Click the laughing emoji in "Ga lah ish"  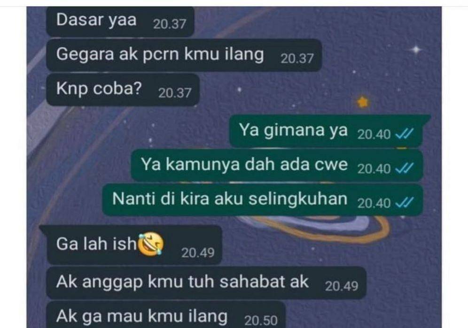click(151, 244)
